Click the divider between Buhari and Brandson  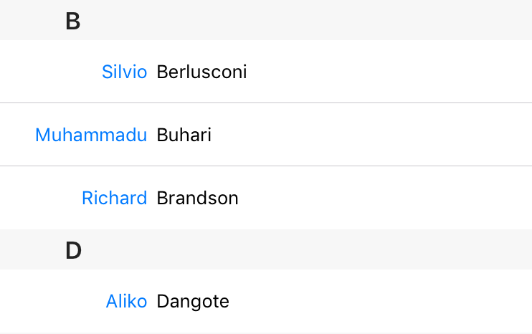[x=266, y=166]
